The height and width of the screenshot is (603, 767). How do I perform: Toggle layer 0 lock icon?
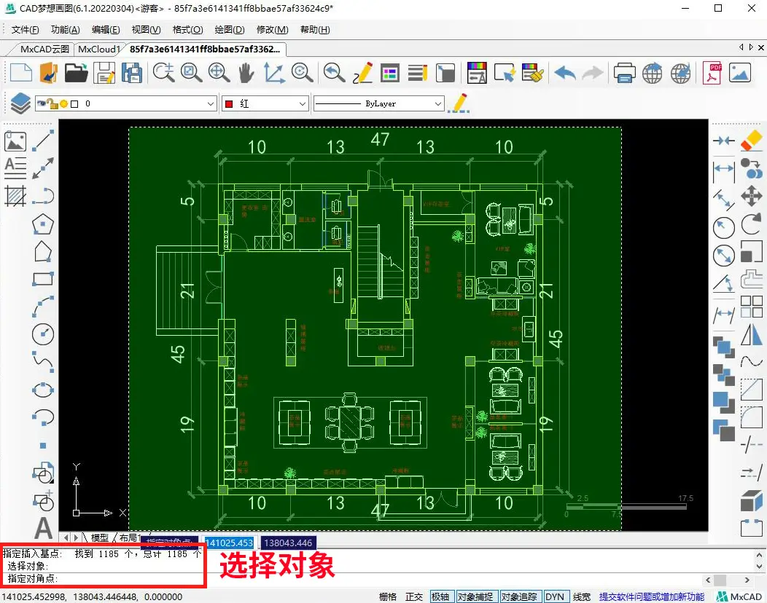click(x=52, y=103)
